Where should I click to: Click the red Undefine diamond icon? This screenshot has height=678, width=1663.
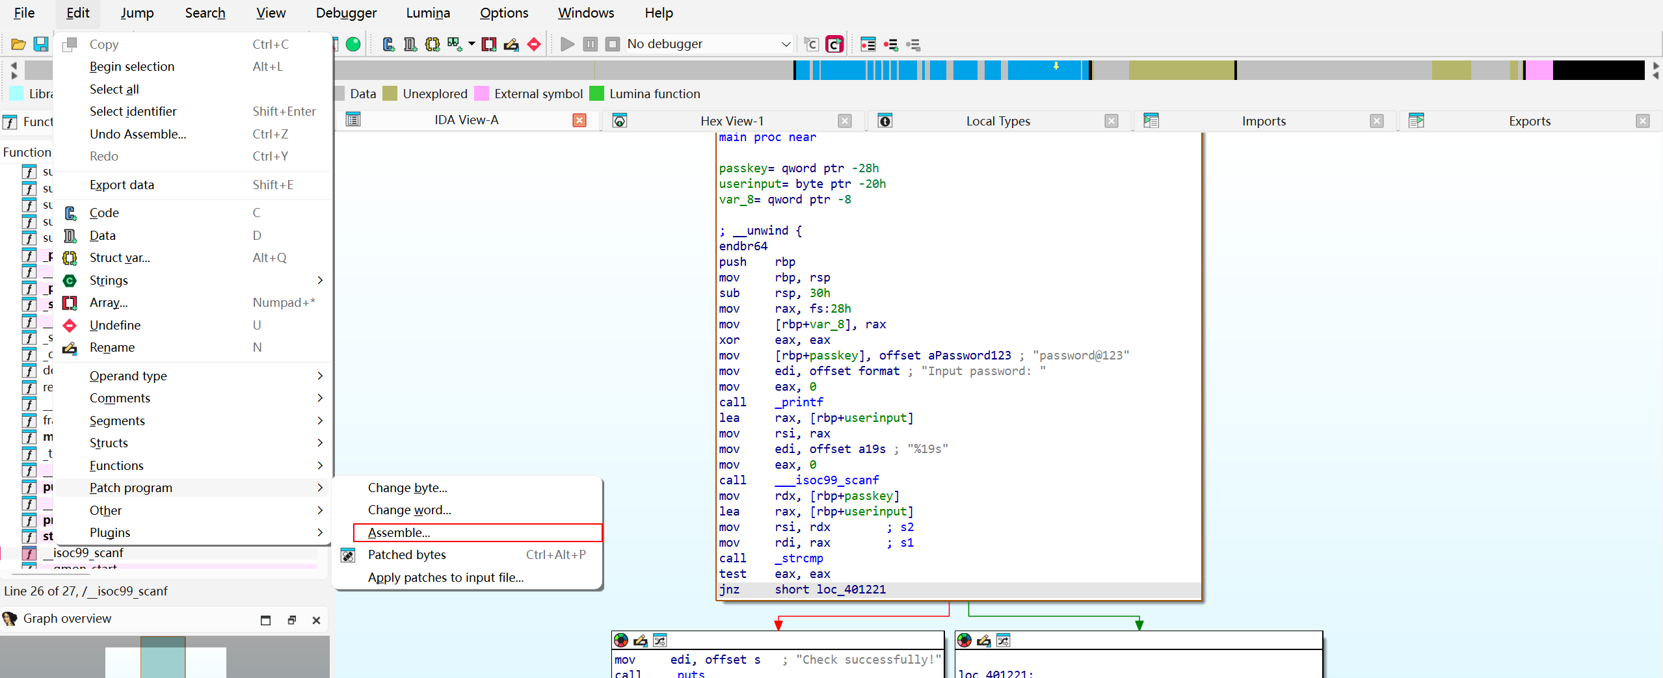(534, 44)
